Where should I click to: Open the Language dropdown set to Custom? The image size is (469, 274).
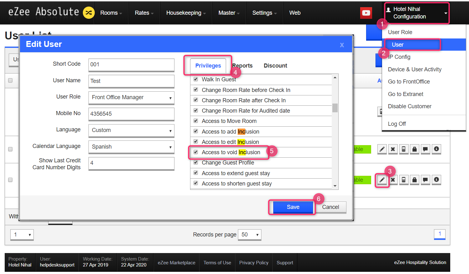[131, 130]
